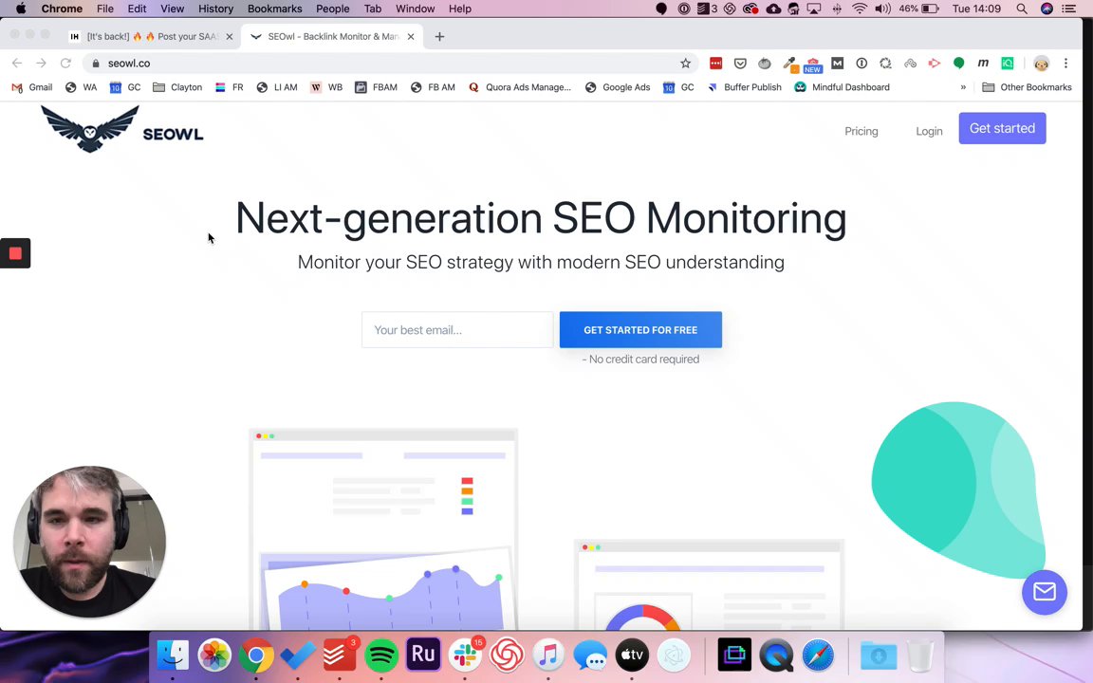Open Todoist from the dock
This screenshot has width=1093, height=683.
(x=340, y=655)
